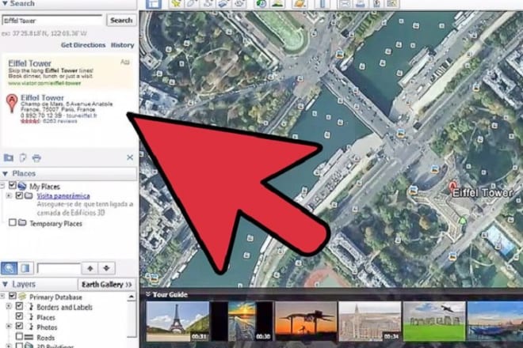Click the Layers list scroll-up arrow

coord(132,297)
